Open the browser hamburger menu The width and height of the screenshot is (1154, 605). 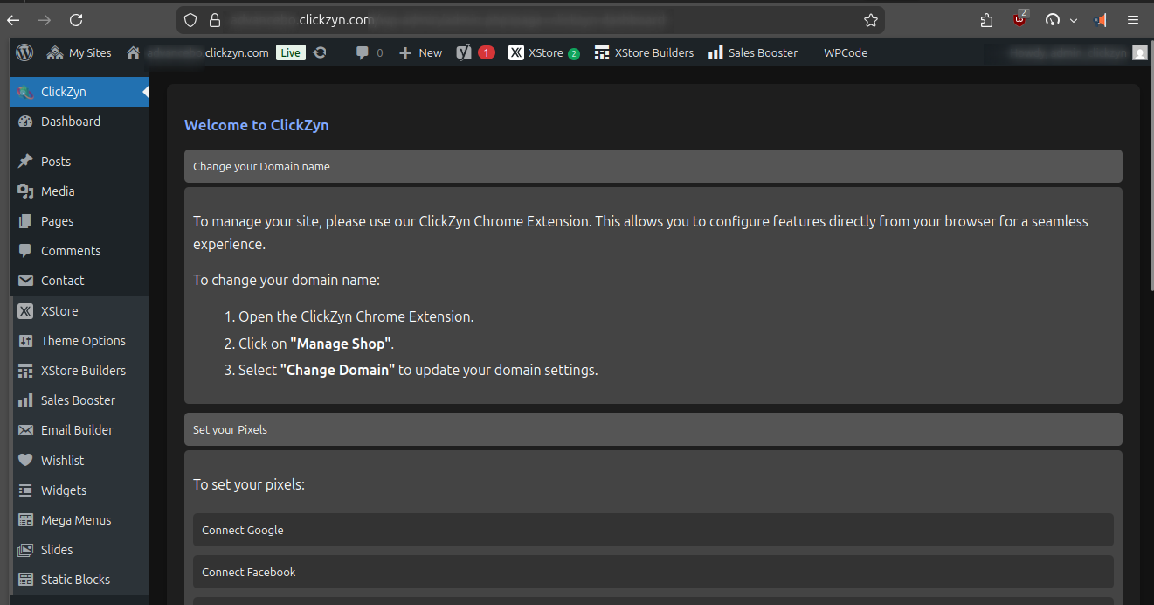click(x=1133, y=20)
